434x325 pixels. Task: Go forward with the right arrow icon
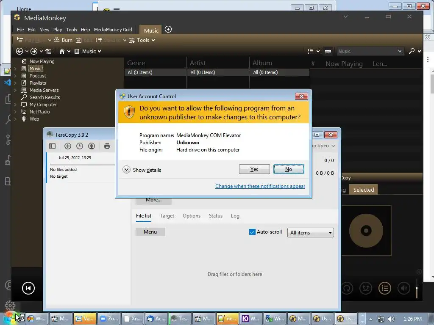point(34,51)
